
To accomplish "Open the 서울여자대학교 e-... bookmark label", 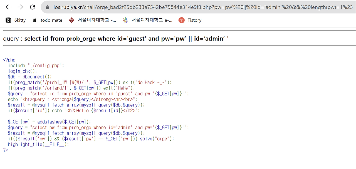I will click(x=152, y=20).
